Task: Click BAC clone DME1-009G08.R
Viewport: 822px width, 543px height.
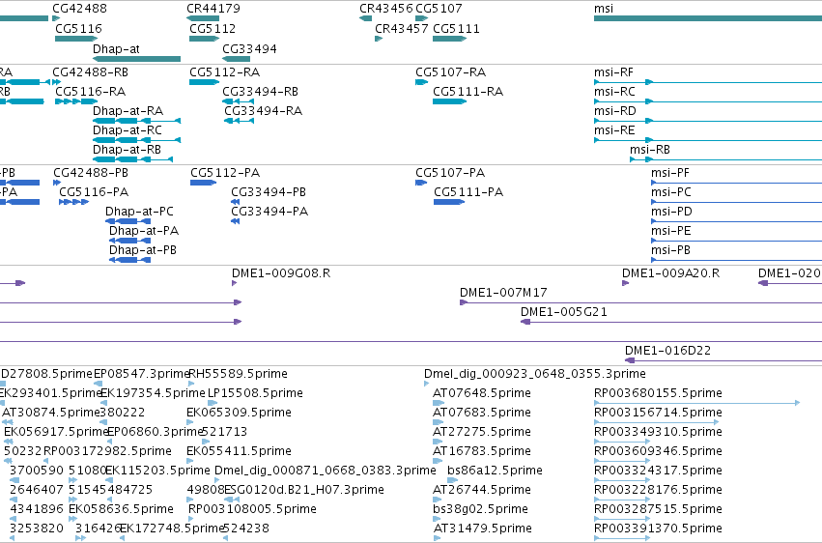Action: 235,283
